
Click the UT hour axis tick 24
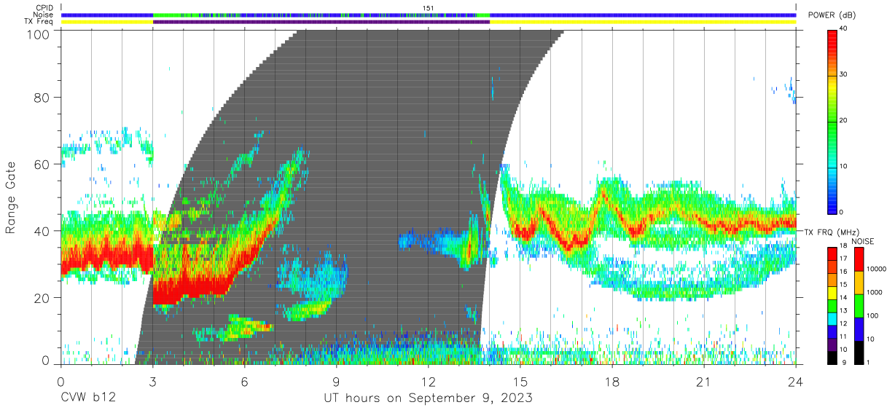(x=795, y=382)
